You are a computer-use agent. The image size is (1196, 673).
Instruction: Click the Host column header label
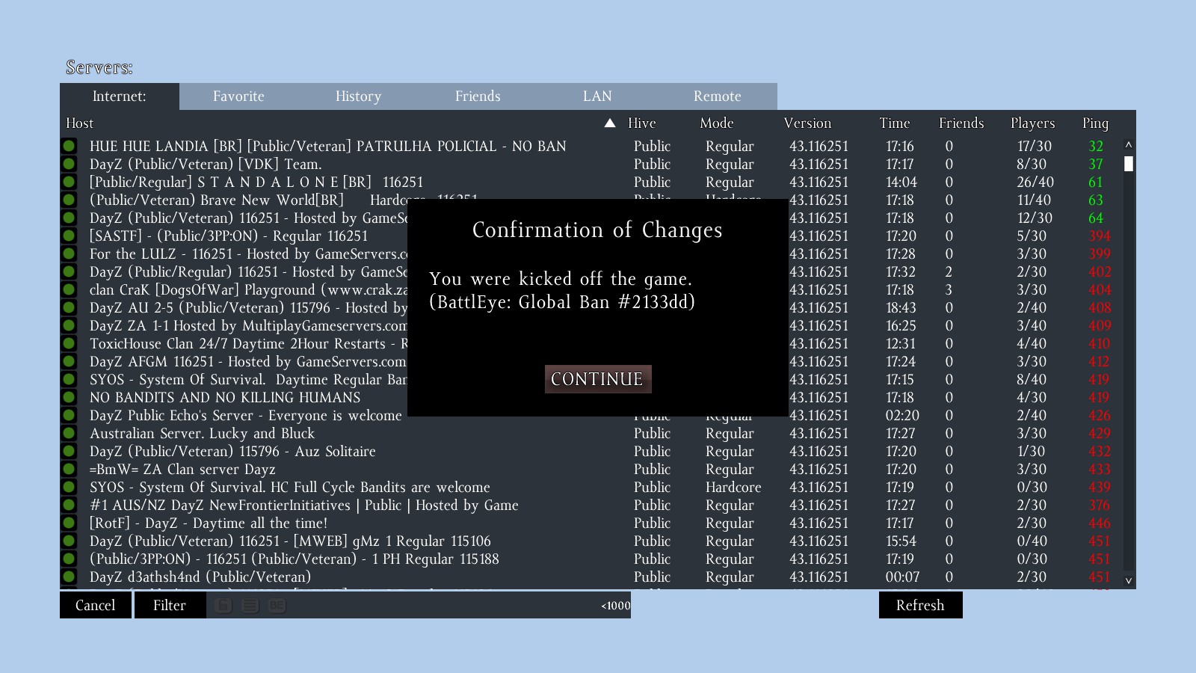[79, 123]
